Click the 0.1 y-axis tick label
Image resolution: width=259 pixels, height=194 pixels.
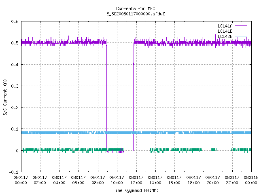click(15, 129)
